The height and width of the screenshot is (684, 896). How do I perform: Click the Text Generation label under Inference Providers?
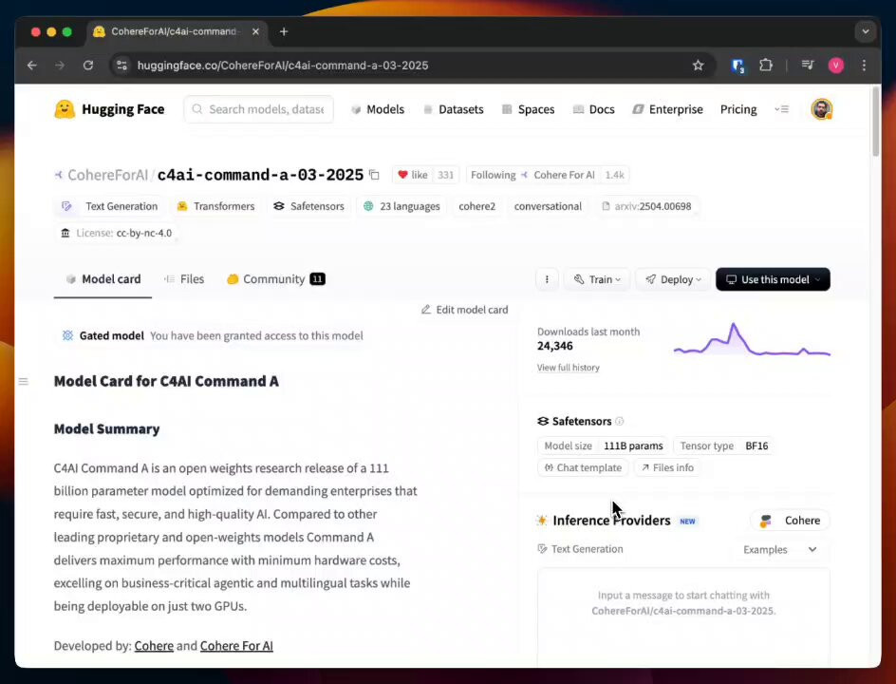tap(581, 549)
